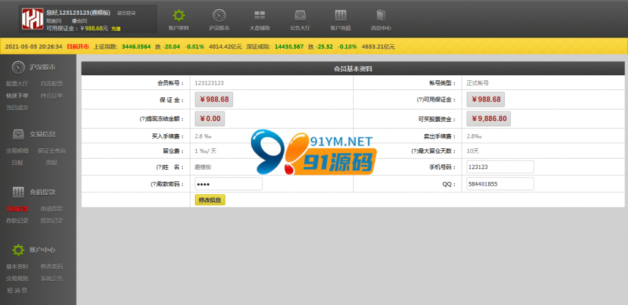Open 系统公告 in sidebar
Image resolution: width=628 pixels, height=305 pixels.
(52, 279)
